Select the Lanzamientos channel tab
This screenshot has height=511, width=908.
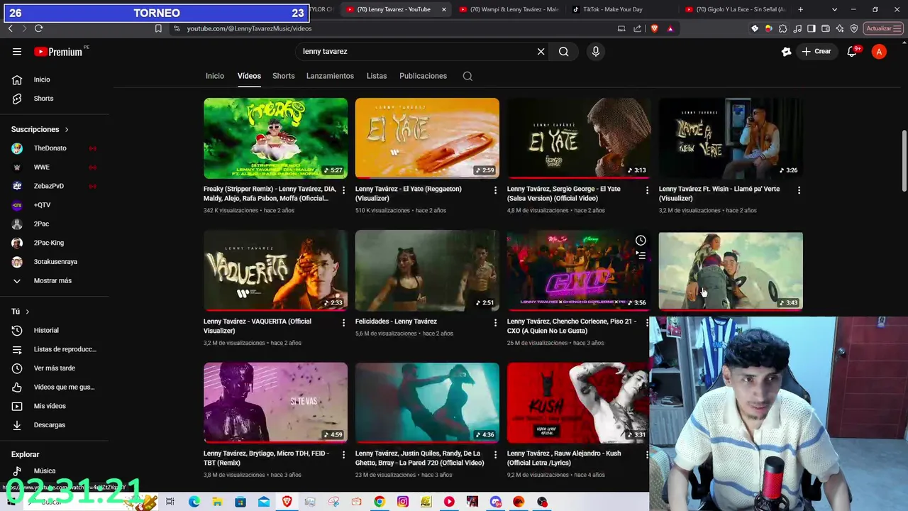click(330, 76)
